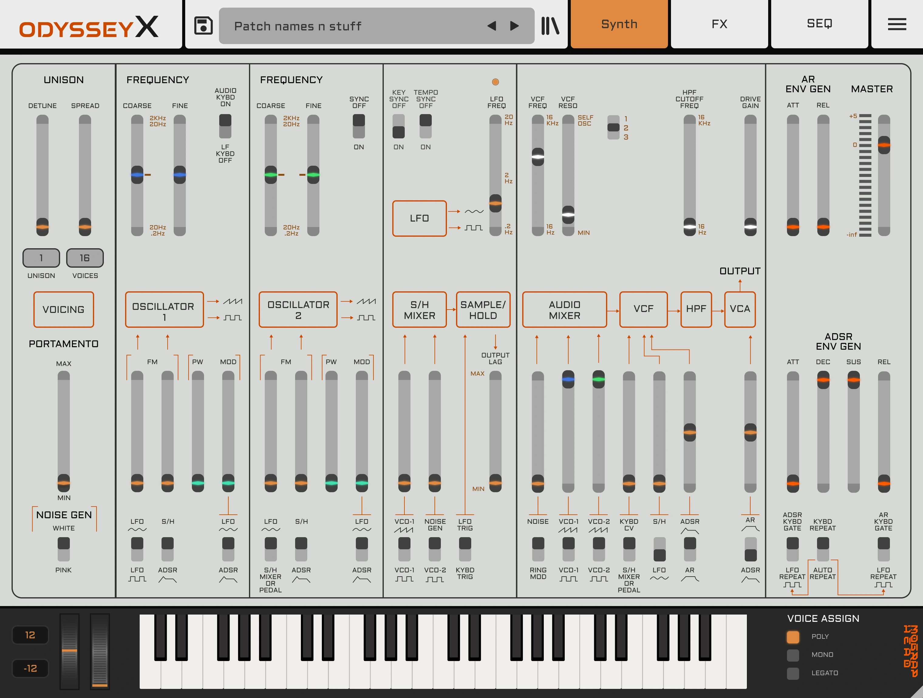This screenshot has width=923, height=698.
Task: Click the Oscillator 1 sawtooth wave output icon
Action: pos(232,301)
